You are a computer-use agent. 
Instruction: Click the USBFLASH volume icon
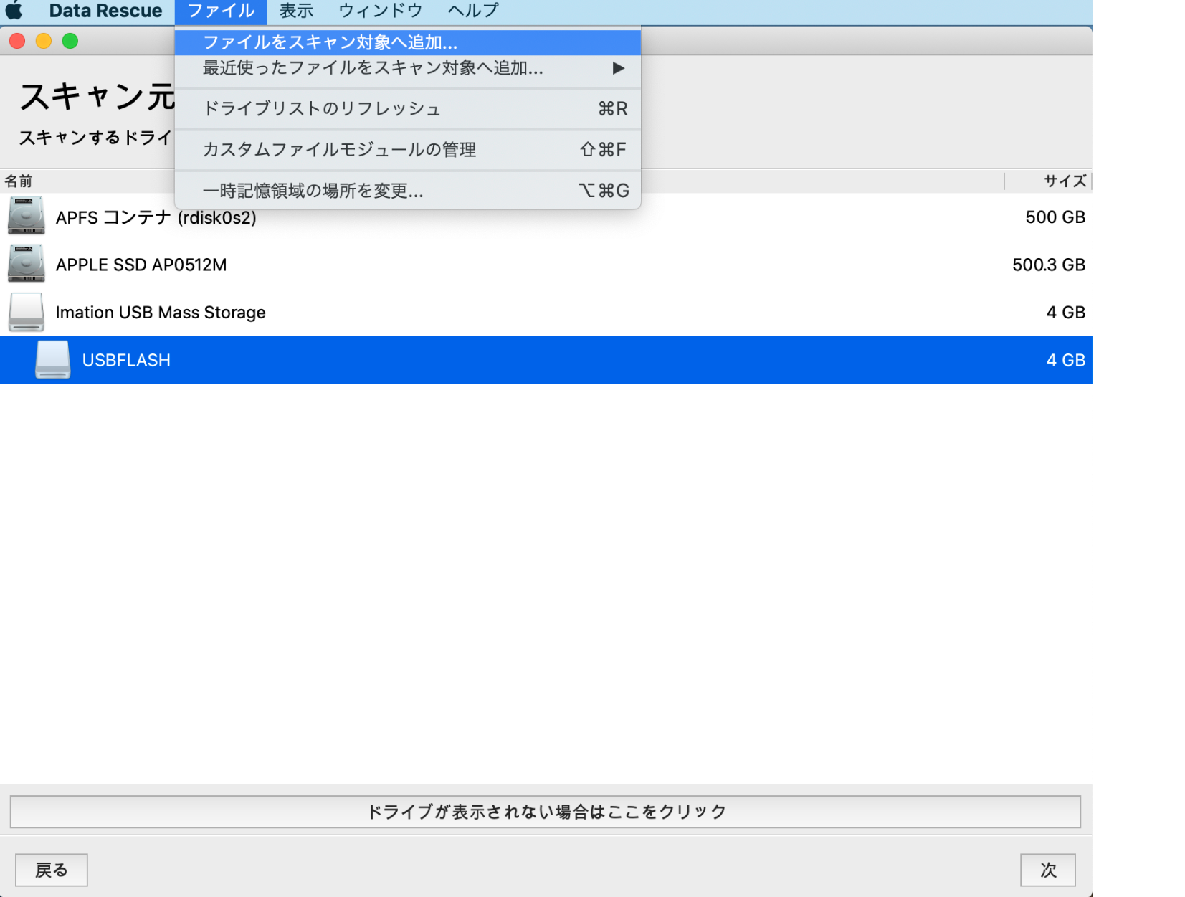pyautogui.click(x=53, y=360)
